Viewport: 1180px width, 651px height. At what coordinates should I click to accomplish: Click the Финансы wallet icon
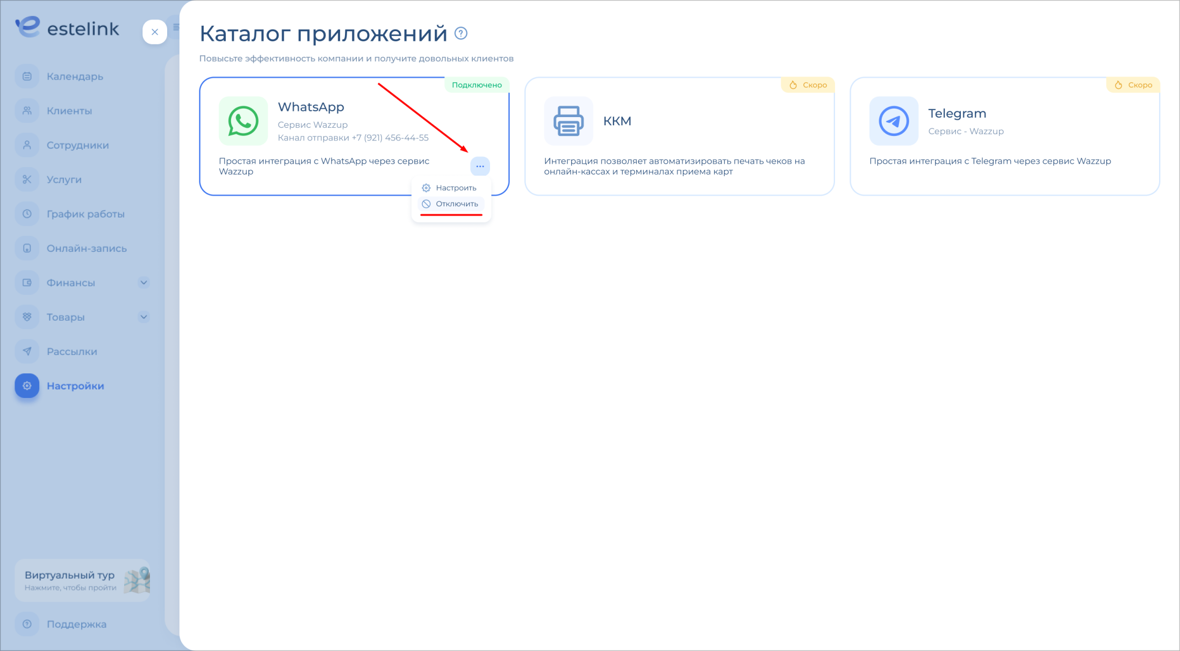[x=27, y=283]
